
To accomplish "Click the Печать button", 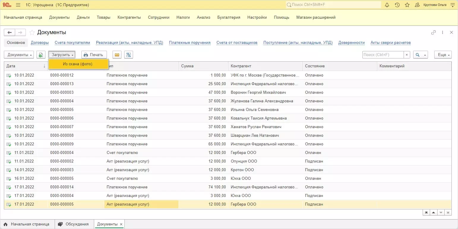I will tap(94, 55).
